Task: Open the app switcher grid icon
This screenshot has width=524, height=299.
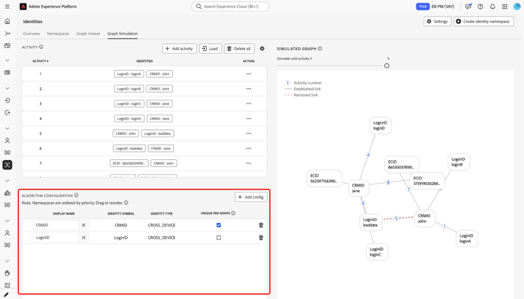Action: [504, 6]
